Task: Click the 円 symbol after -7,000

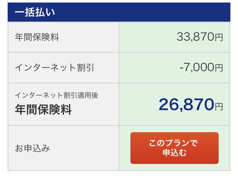Action: click(x=219, y=68)
